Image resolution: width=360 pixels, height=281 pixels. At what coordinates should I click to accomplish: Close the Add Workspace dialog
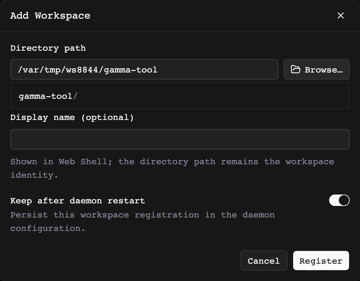[x=340, y=16]
